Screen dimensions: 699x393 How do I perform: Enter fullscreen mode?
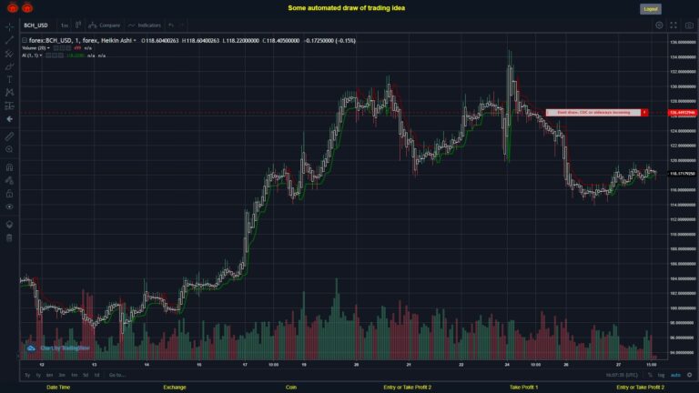click(x=674, y=25)
